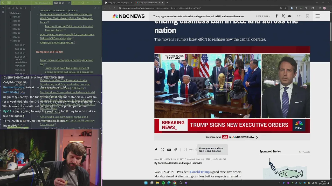This screenshot has height=186, width=332.
Task: Save article with header bookmark icon
Action: pos(307,16)
